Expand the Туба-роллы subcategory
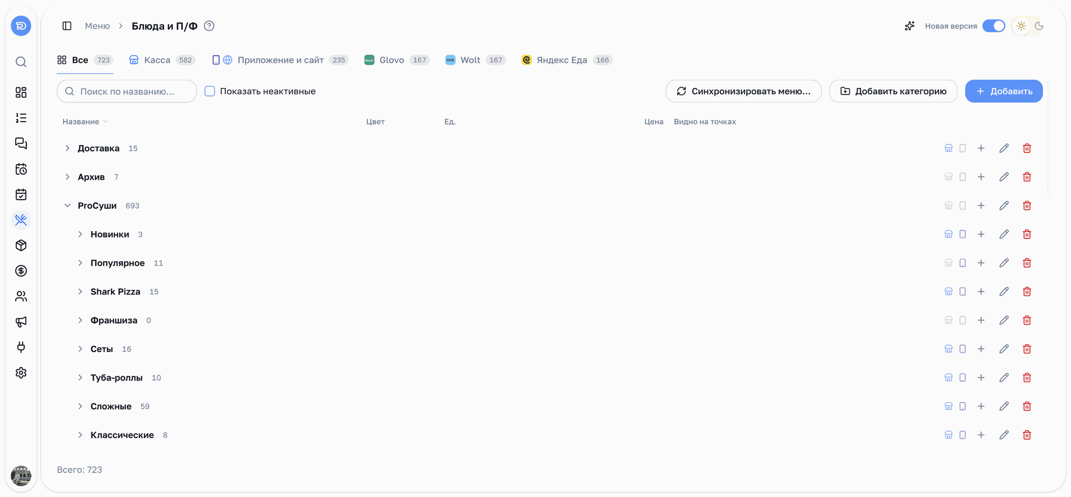 pos(80,378)
